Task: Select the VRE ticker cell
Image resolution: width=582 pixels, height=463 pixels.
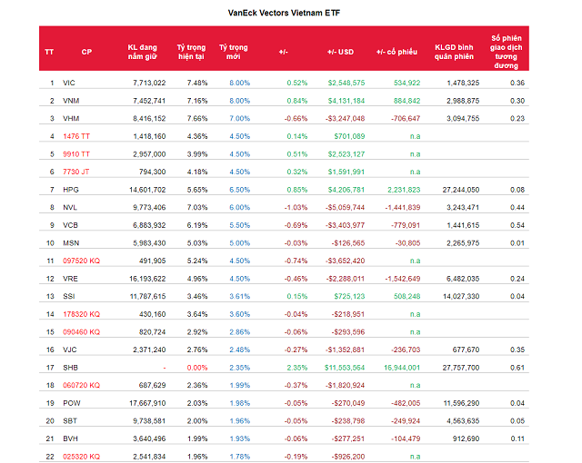Action: click(x=71, y=279)
